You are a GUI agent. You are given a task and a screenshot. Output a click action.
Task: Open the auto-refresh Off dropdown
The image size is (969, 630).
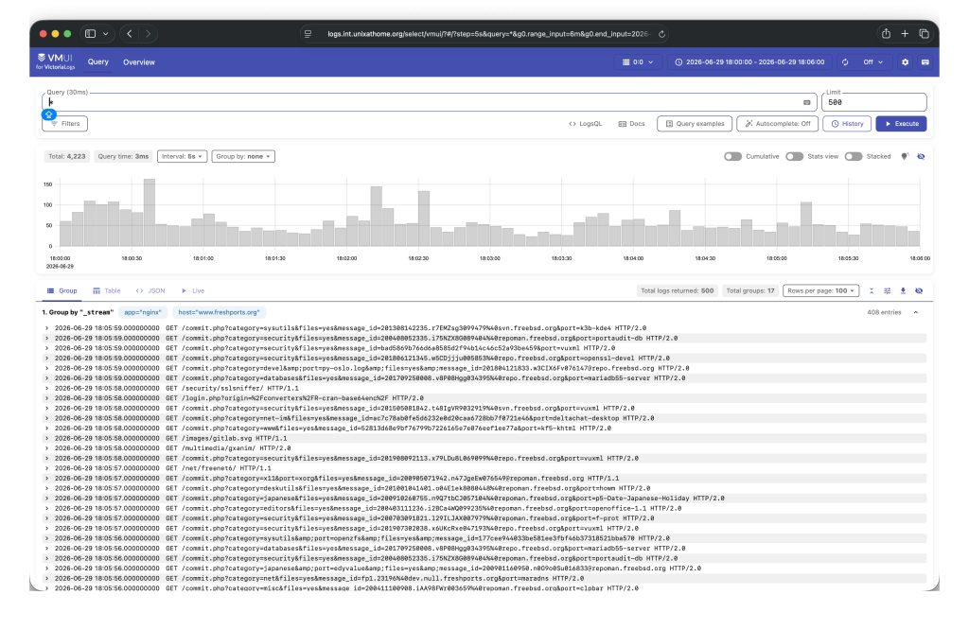coord(873,62)
